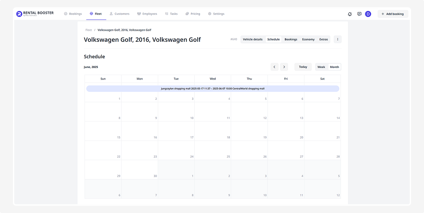Jump to Today in the schedule
424x213 pixels.
click(303, 67)
